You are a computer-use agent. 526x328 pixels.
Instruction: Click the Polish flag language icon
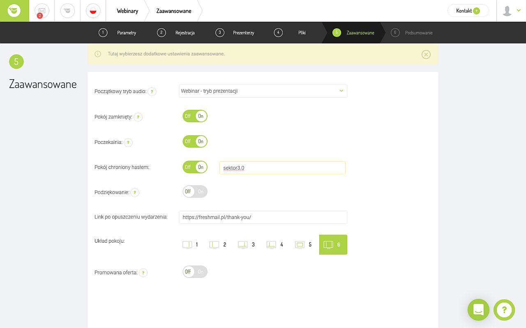tap(93, 11)
